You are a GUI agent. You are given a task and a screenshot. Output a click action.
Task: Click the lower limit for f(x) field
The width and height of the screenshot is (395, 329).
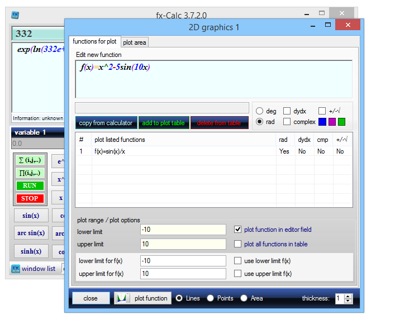[183, 261]
